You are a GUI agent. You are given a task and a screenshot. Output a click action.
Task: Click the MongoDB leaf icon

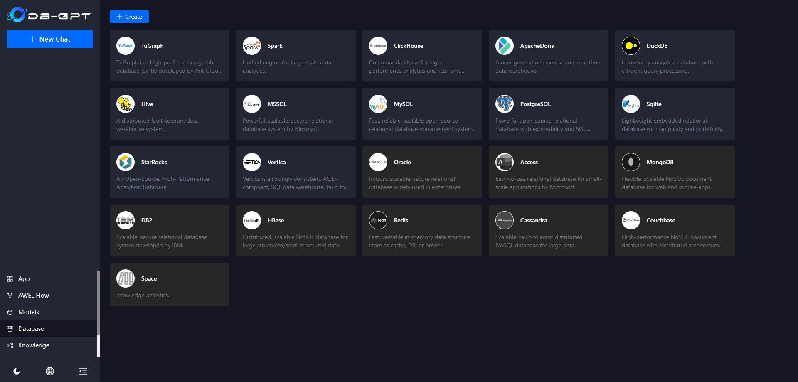pos(631,162)
